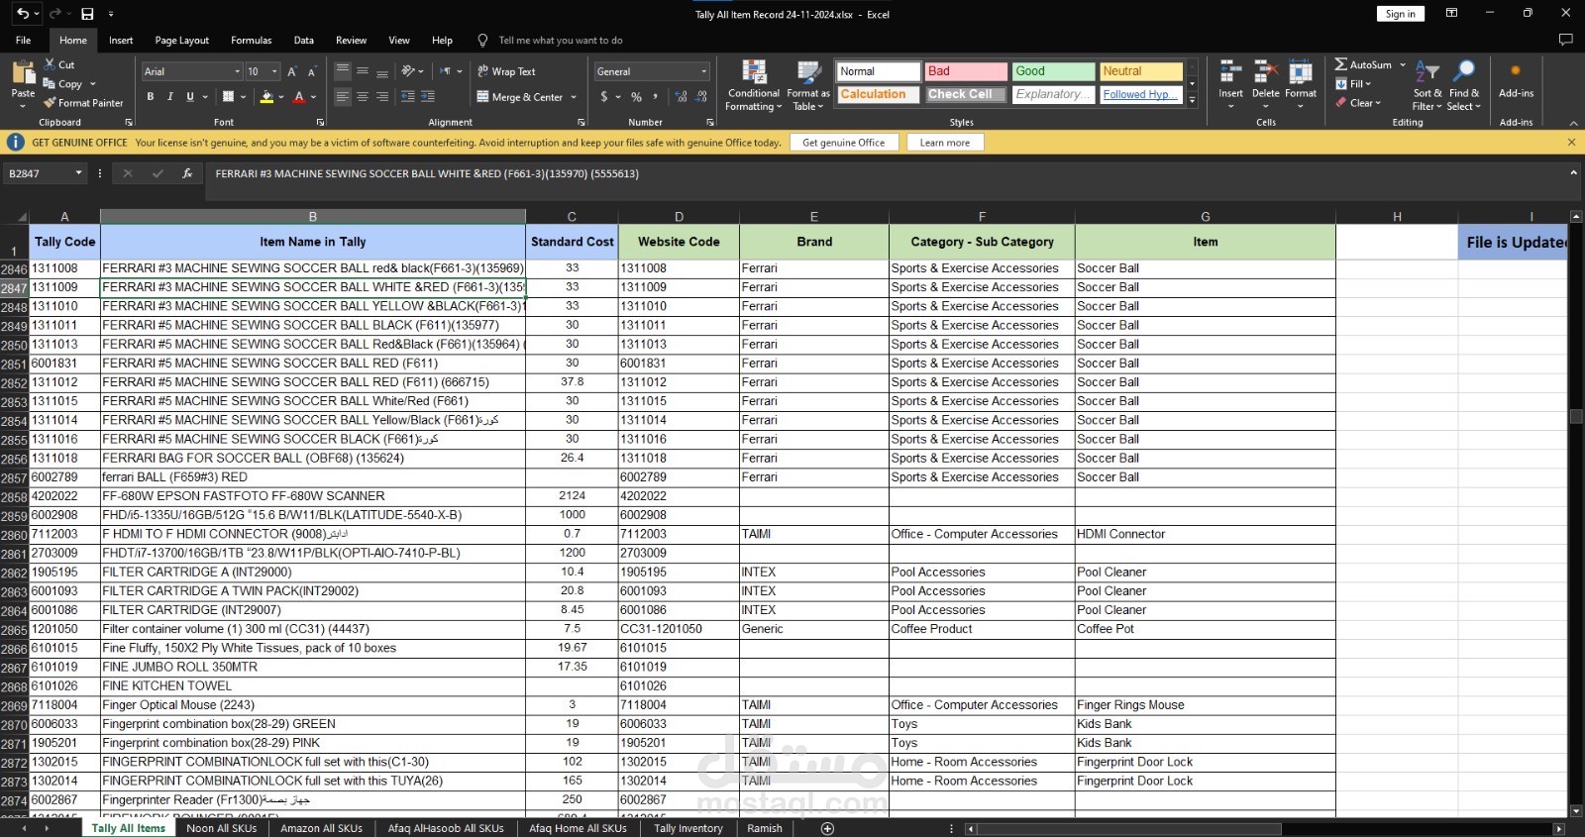
Task: Toggle Align Right alignment
Action: pyautogui.click(x=382, y=97)
